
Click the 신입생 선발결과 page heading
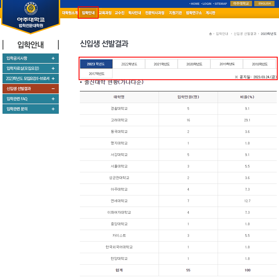pos(104,44)
